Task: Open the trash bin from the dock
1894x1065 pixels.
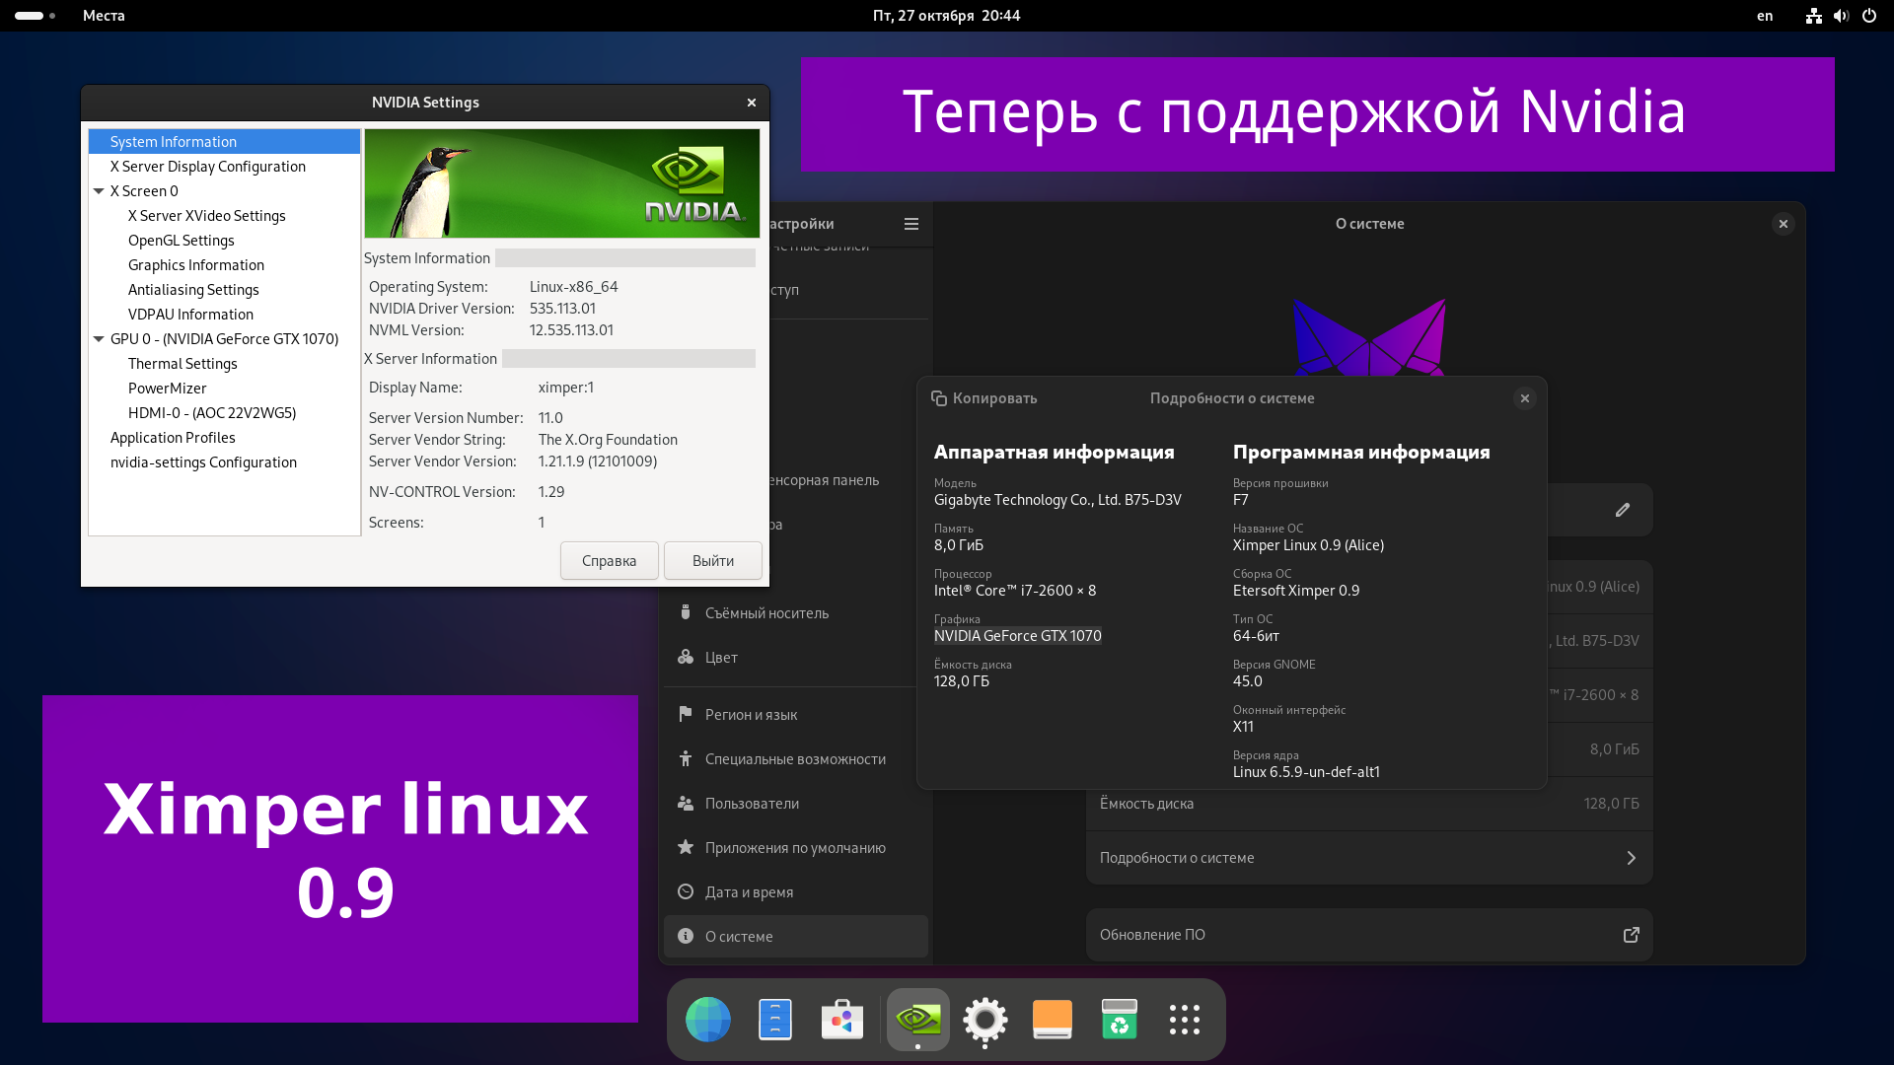Action: (1121, 1019)
